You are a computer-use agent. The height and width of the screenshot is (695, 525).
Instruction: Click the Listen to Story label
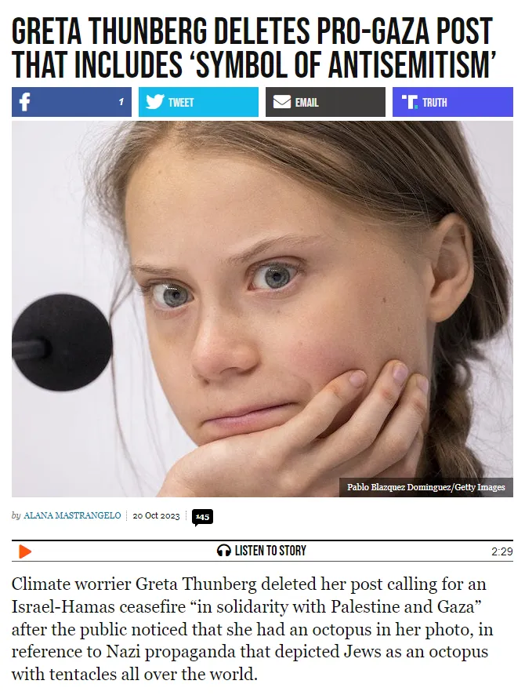270,551
